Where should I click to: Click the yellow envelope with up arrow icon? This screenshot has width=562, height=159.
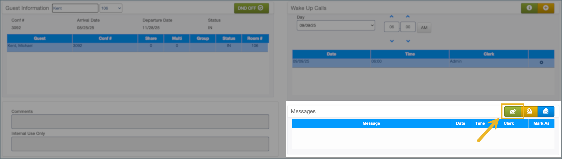[x=529, y=111]
